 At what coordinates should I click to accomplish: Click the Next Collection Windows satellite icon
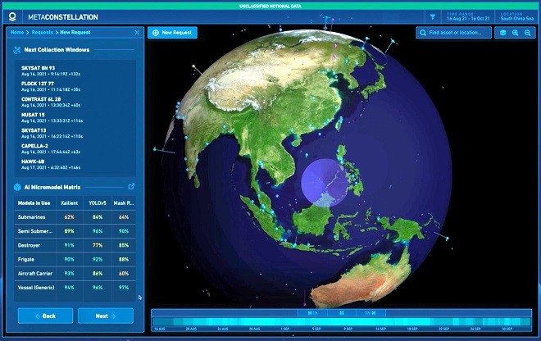17,50
